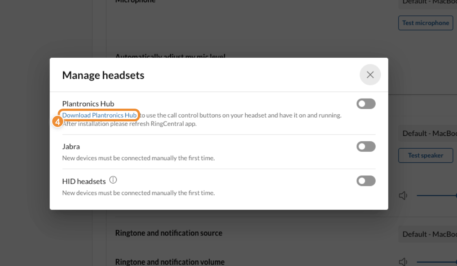Click the Manage headsets heading
457x266 pixels.
coord(103,75)
